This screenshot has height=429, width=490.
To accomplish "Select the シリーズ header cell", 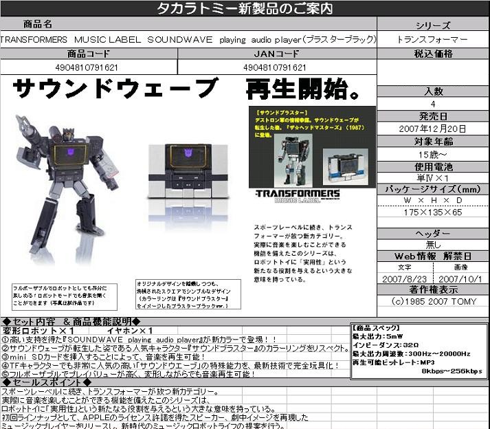I will (x=433, y=25).
